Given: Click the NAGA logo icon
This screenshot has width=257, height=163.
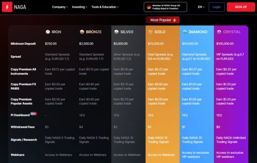Looking at the screenshot, I should [7, 7].
